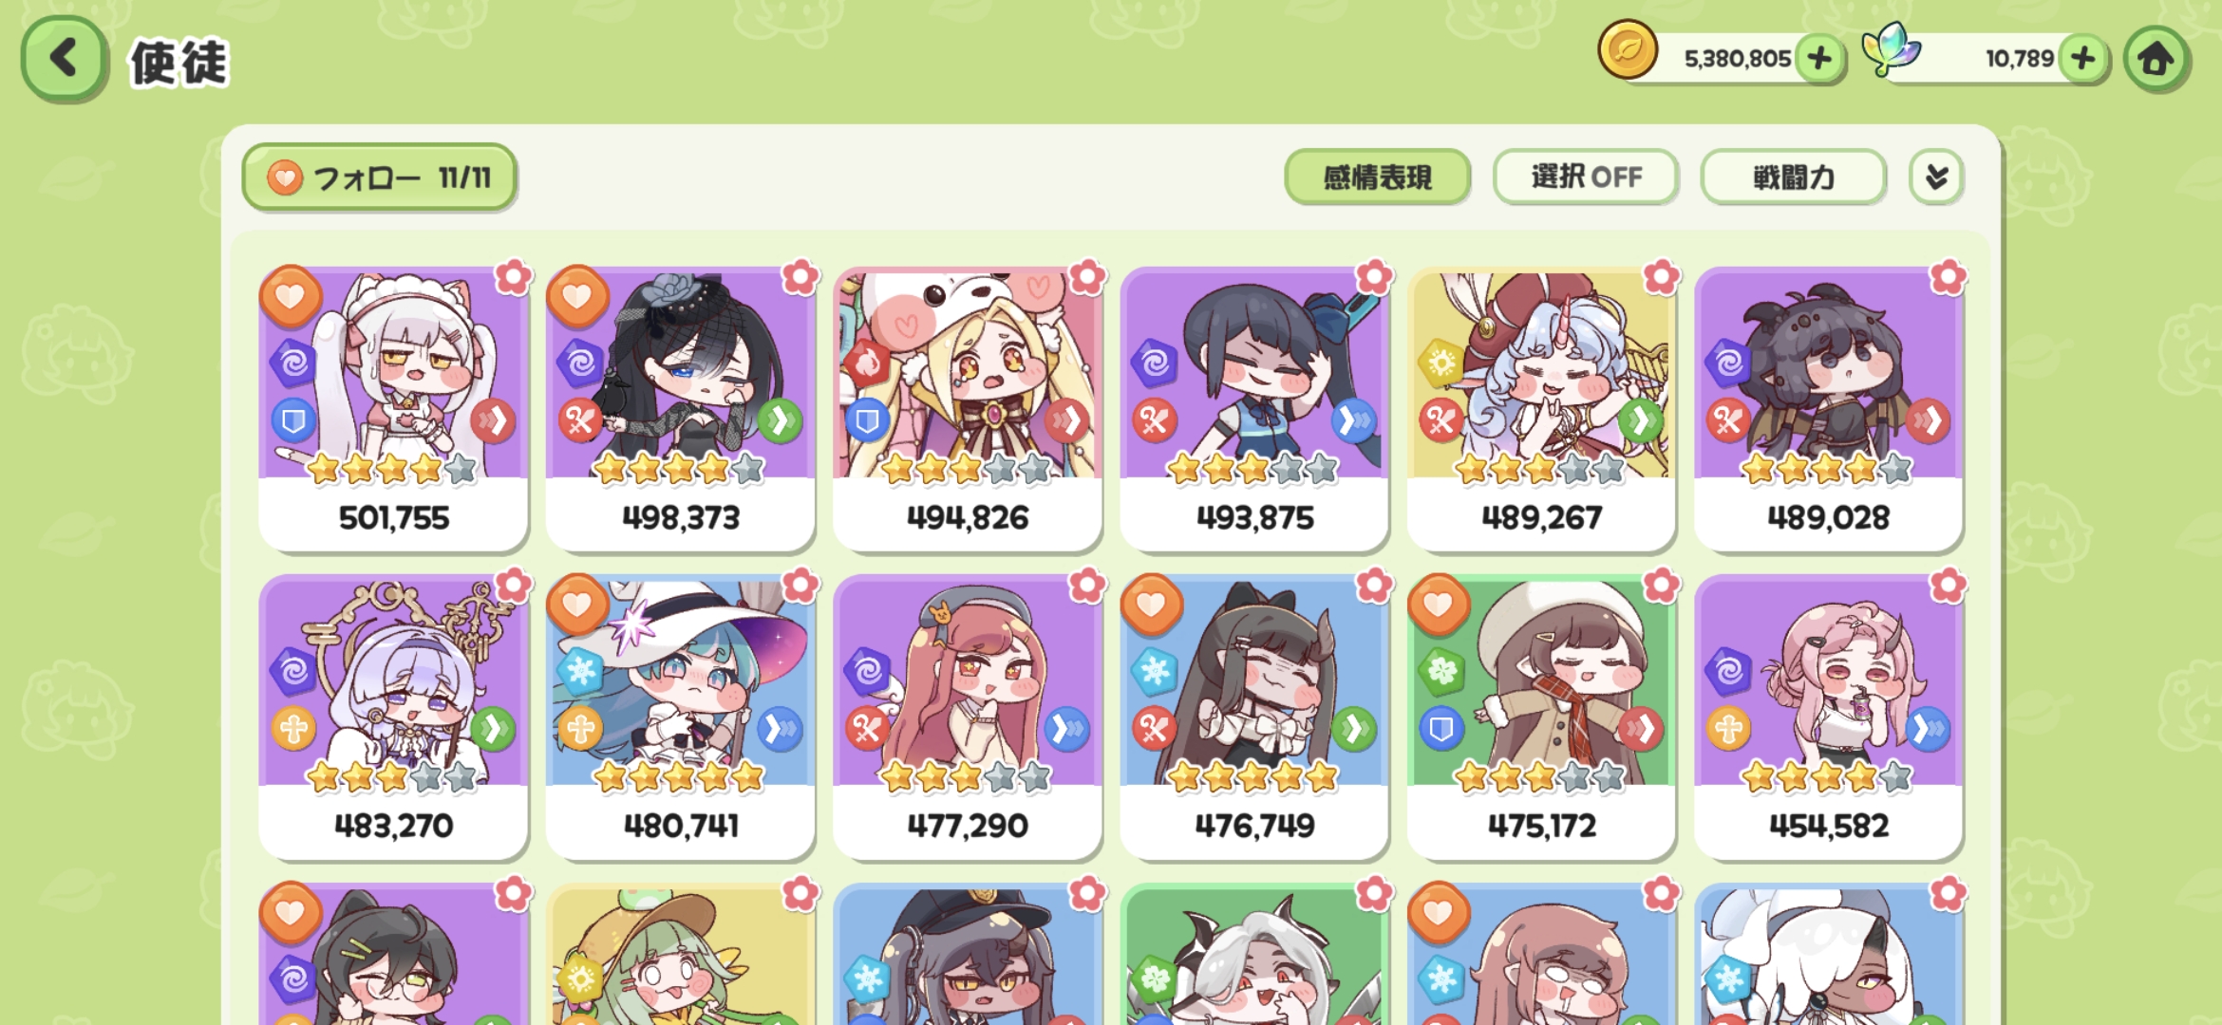Toggle the 選択 OFF selection mode
Viewport: 2222px width, 1025px height.
click(1586, 177)
